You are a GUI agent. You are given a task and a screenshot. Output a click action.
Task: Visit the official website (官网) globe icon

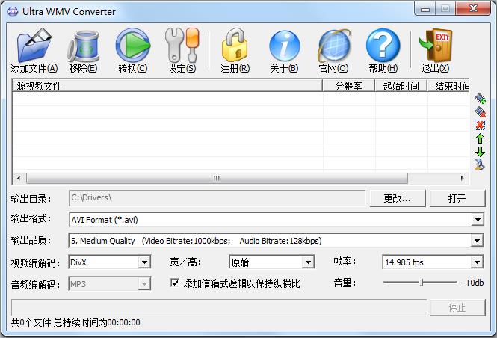point(334,46)
